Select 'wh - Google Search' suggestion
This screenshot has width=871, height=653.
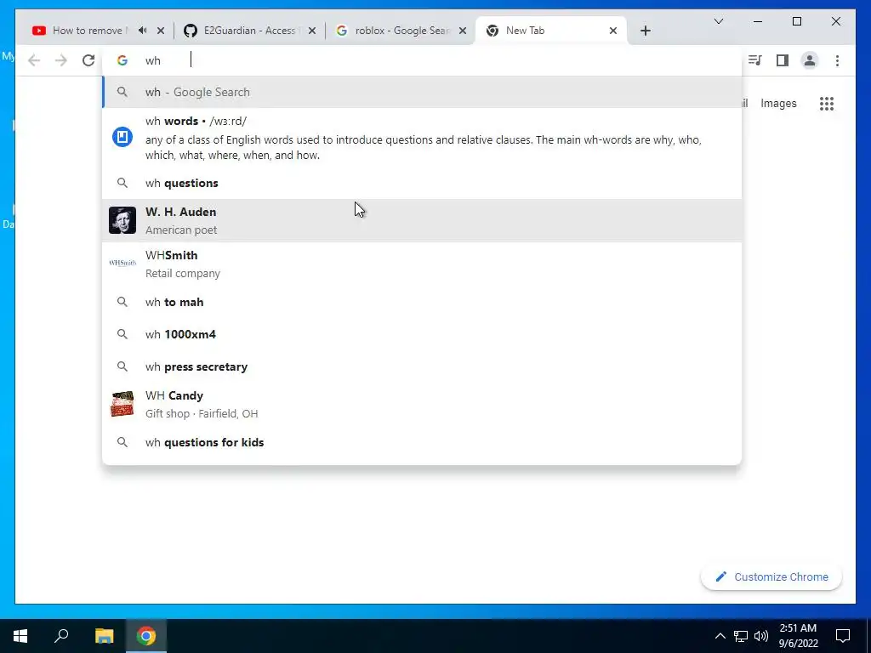pos(422,92)
